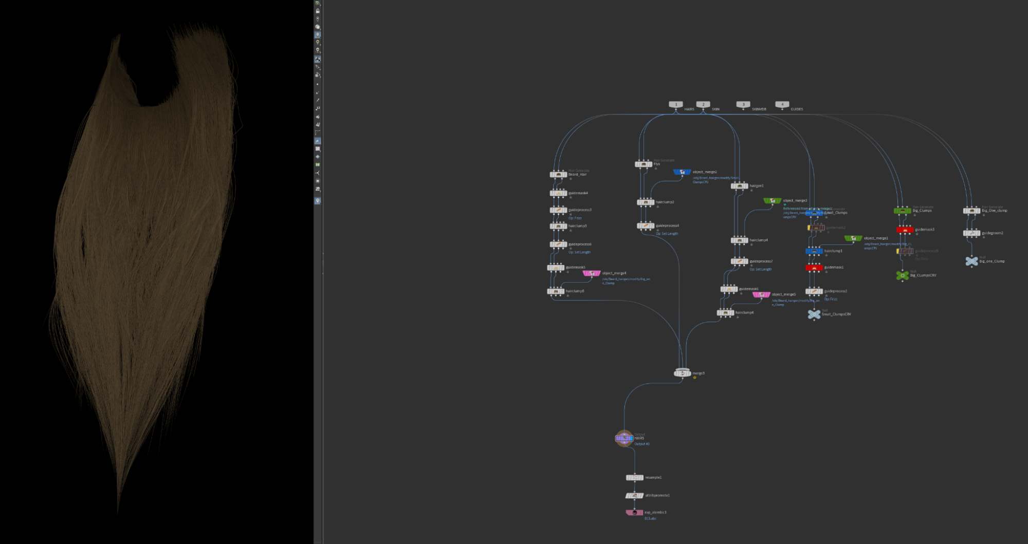Viewport: 1028px width, 544px height.
Task: Select the guideprocess1 node
Action: coord(814,291)
